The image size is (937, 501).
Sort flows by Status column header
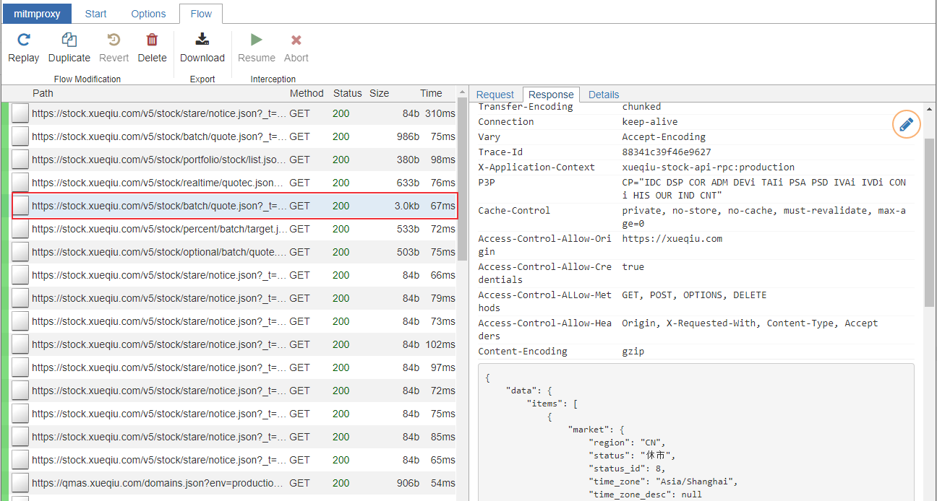point(347,93)
